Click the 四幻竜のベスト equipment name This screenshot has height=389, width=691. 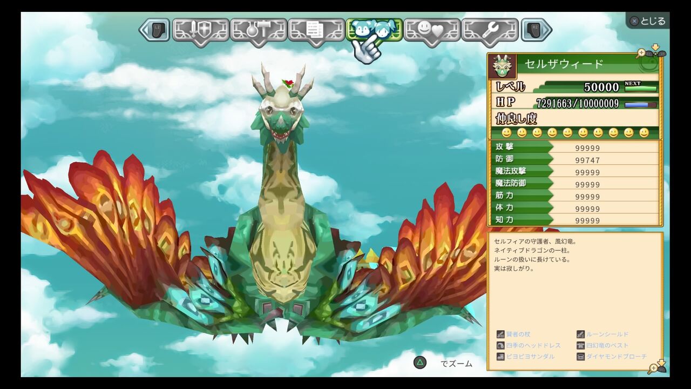pyautogui.click(x=607, y=345)
